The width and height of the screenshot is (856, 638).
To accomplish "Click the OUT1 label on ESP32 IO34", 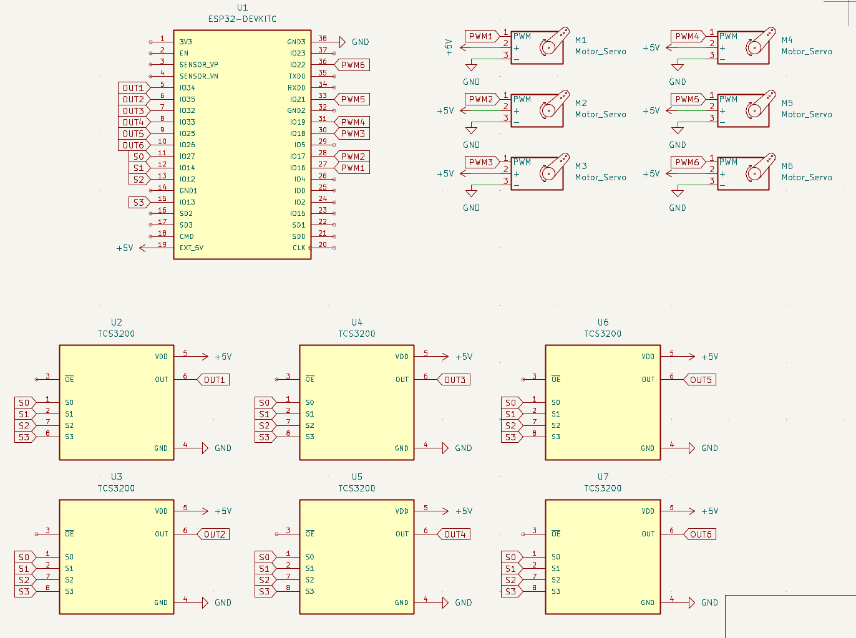I will click(134, 88).
